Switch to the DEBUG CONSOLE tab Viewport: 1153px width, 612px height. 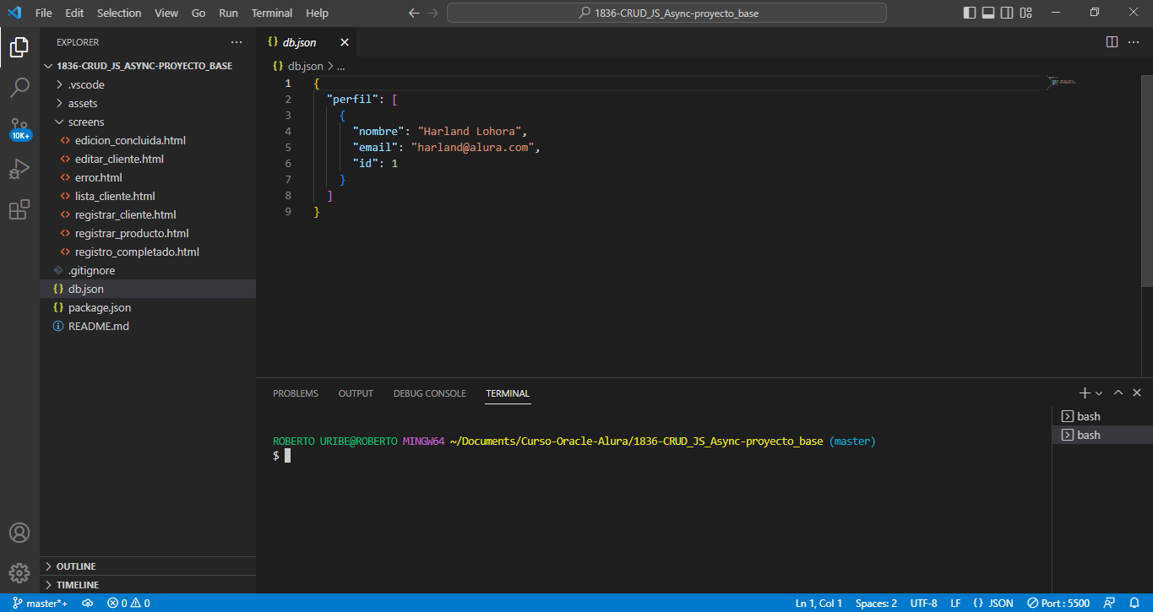(429, 393)
